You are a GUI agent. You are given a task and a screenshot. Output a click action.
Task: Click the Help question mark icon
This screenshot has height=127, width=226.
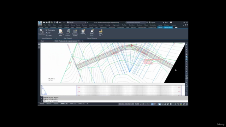pyautogui.click(x=171, y=23)
